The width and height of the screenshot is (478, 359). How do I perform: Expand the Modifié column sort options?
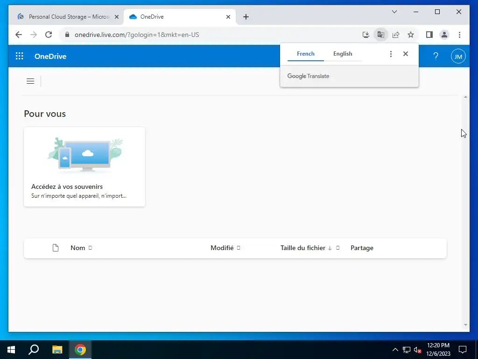[x=239, y=248]
